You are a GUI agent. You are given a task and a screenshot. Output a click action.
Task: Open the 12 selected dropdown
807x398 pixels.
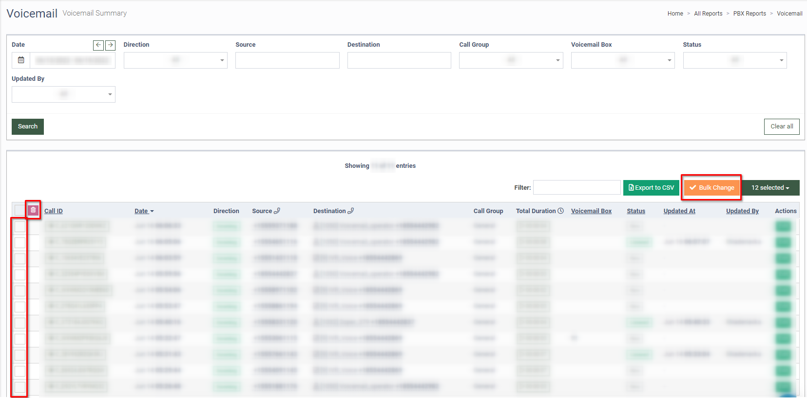point(770,188)
